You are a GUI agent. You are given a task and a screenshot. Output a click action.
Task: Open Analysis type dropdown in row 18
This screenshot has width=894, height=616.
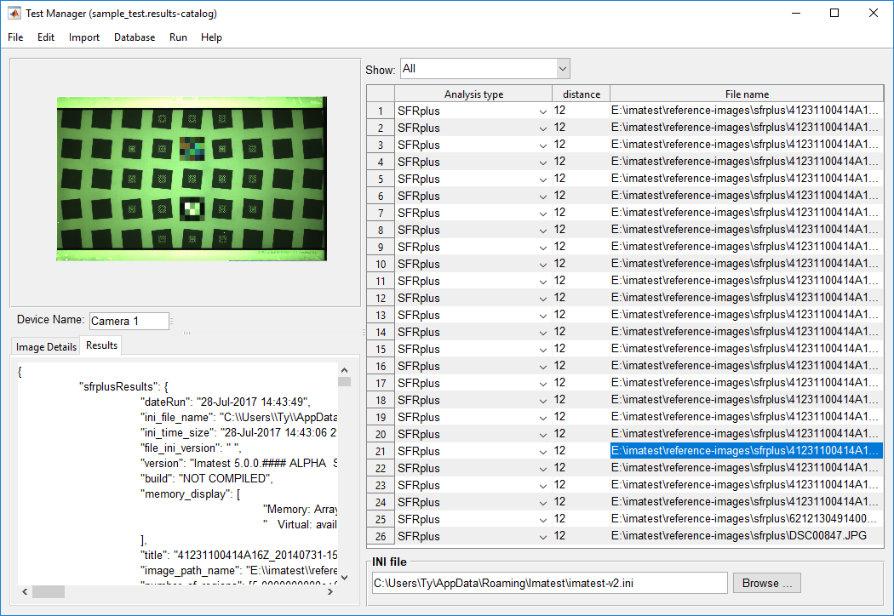[x=543, y=401]
